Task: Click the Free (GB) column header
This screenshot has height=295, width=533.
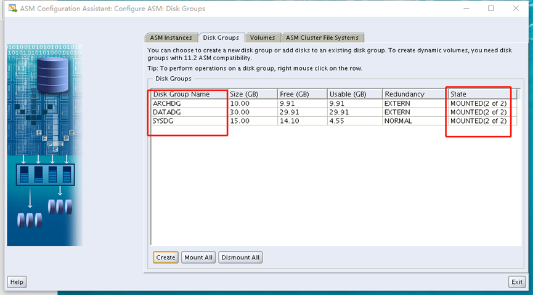Action: [303, 94]
